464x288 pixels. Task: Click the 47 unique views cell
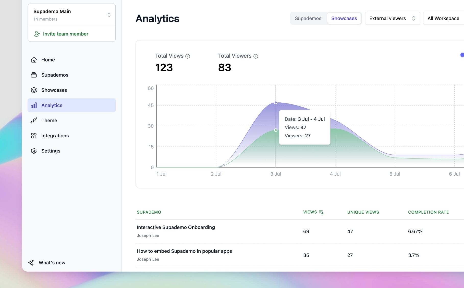click(350, 231)
